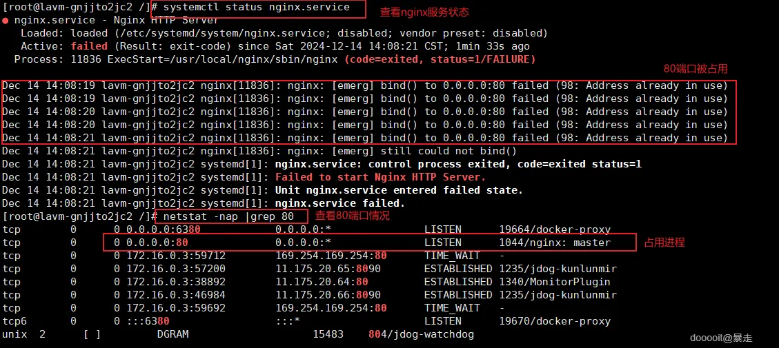Click the inode number '15483'
Screen dimensions: 779x348
[328, 334]
